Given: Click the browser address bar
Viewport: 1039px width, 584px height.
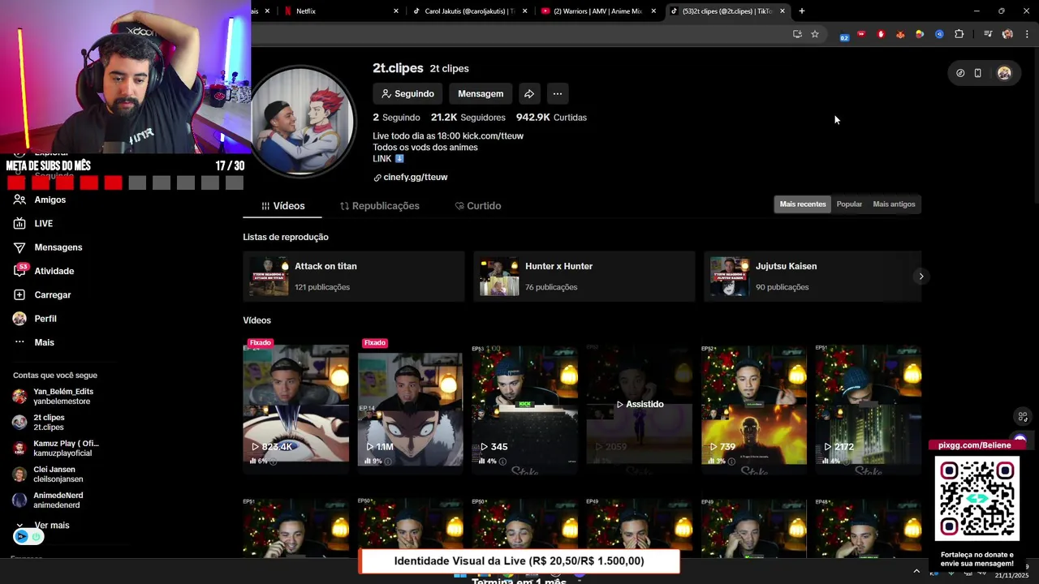Looking at the screenshot, I should (x=519, y=34).
